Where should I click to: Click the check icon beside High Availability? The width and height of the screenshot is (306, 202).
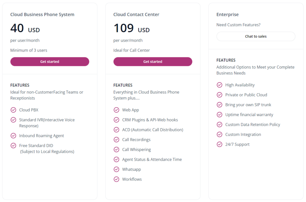pyautogui.click(x=219, y=85)
